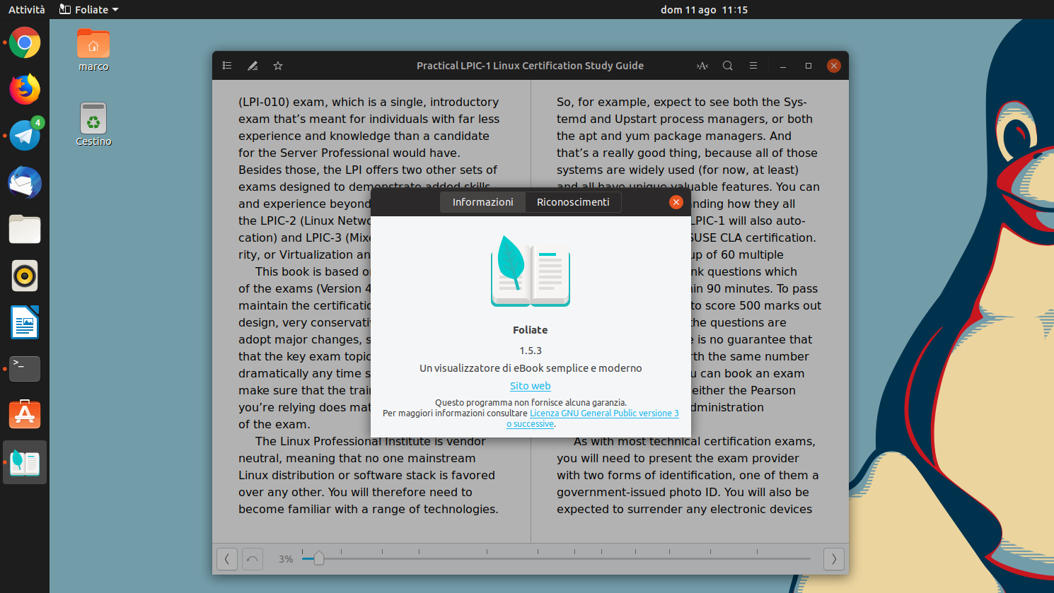Open the Sito web link
The width and height of the screenshot is (1054, 593).
tap(531, 386)
